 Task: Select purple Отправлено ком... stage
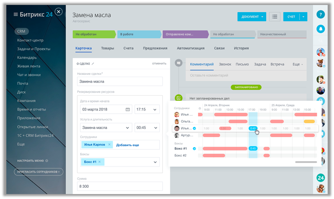(186, 34)
